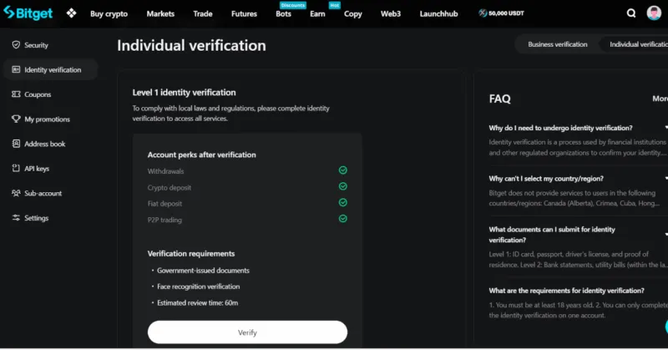Switch to Business verification tab
This screenshot has width=668, height=350.
(x=557, y=44)
